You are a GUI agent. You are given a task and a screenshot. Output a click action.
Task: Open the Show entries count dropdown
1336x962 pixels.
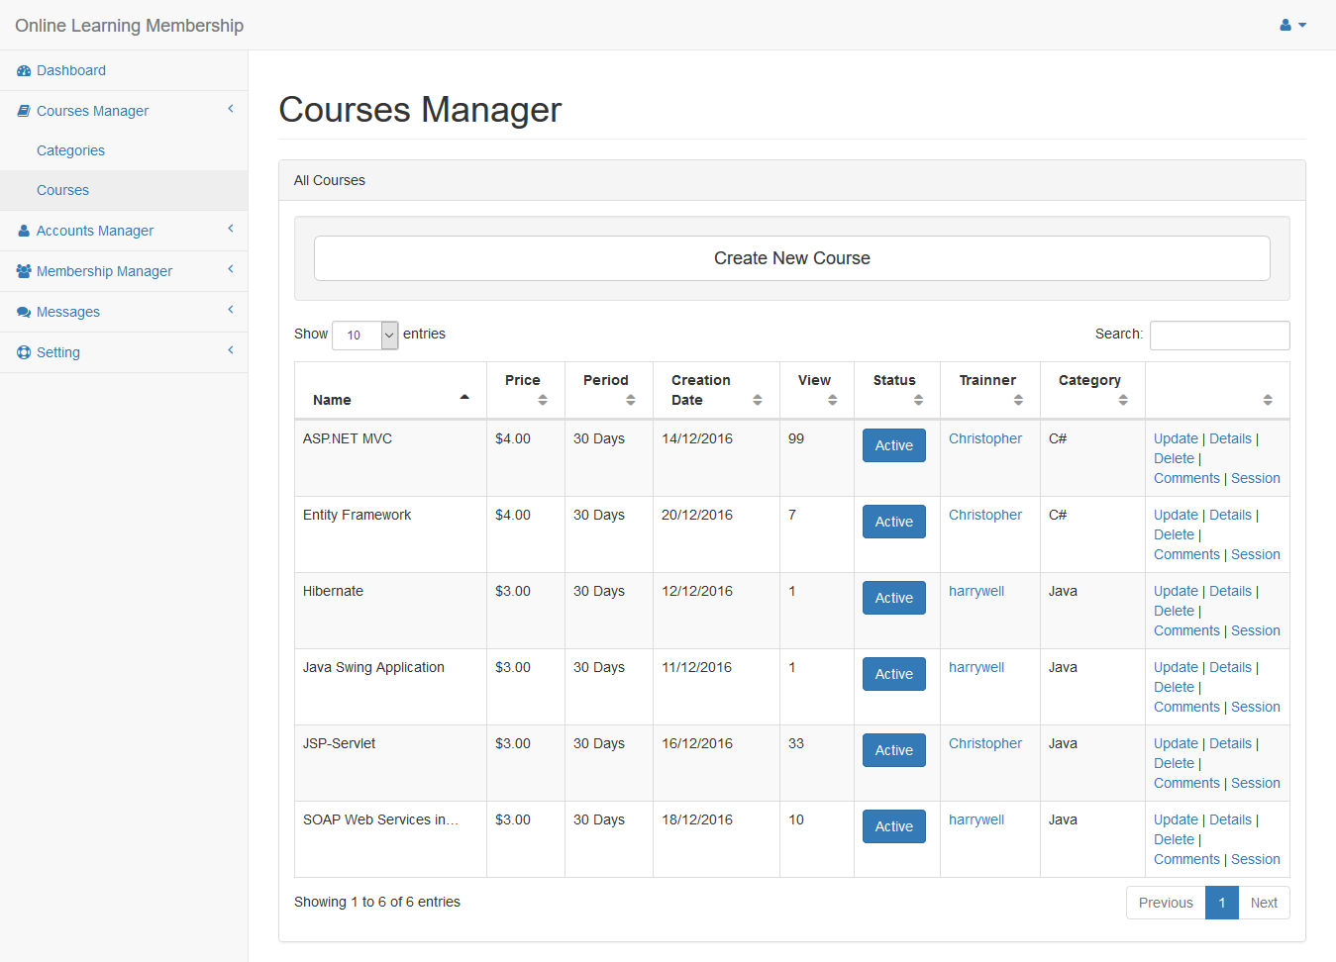[x=364, y=336]
